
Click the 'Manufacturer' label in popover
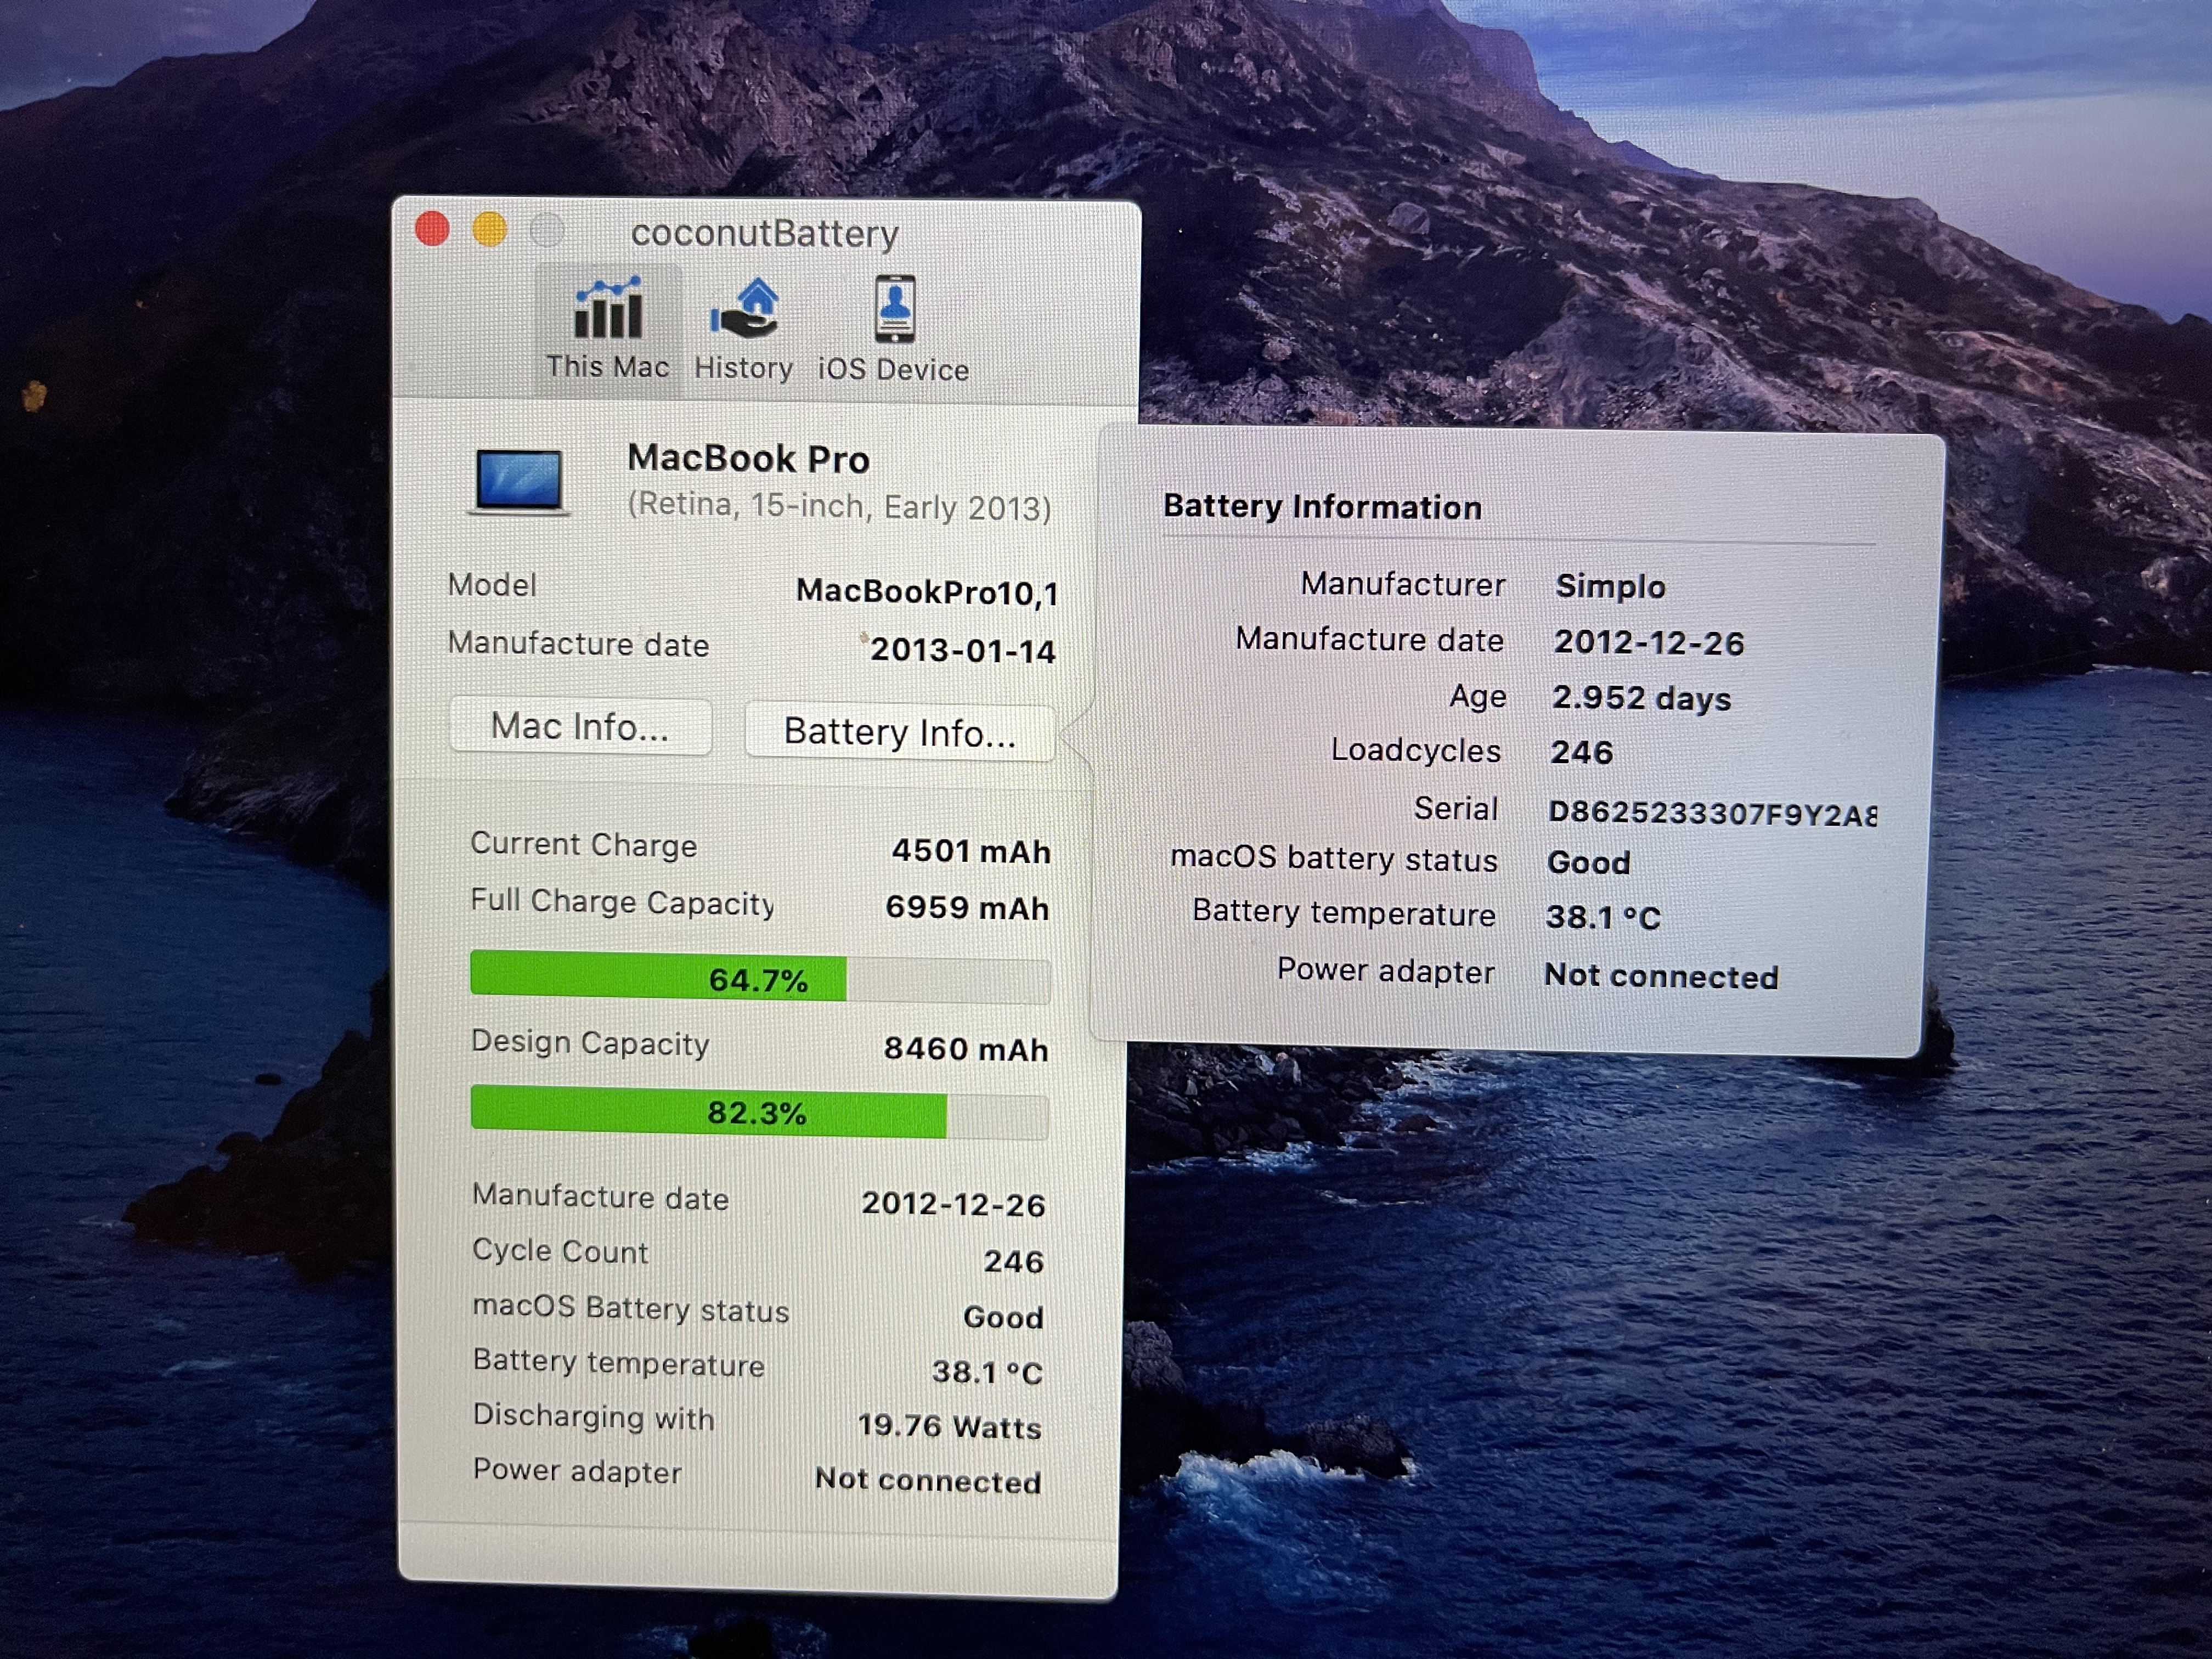click(x=1403, y=584)
